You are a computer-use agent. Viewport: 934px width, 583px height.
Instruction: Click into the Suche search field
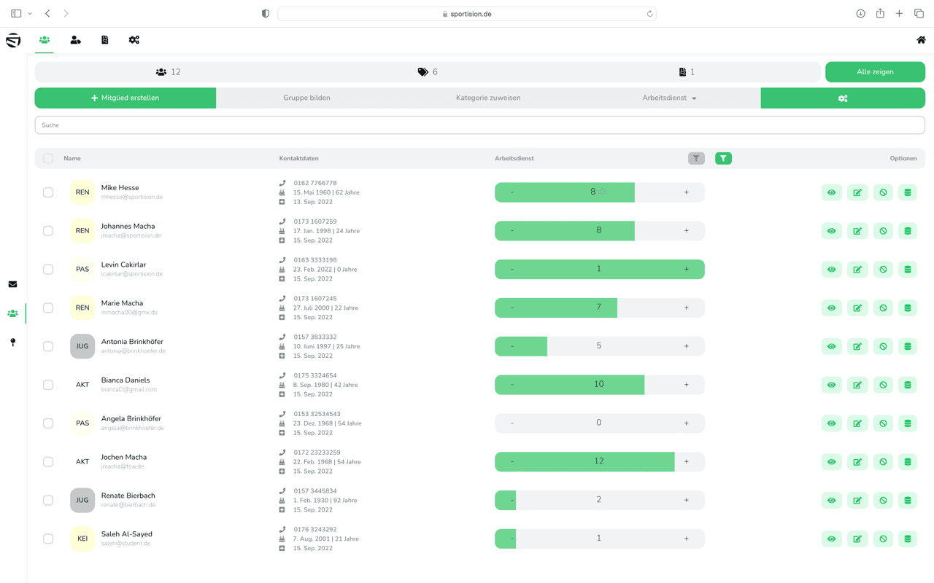point(479,125)
